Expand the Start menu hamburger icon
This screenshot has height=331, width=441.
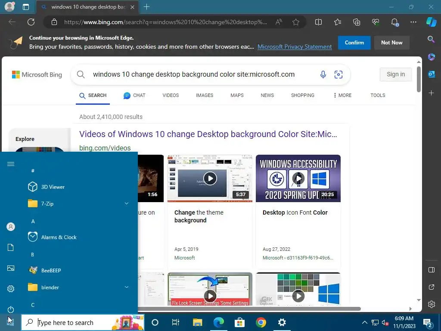coord(11,164)
